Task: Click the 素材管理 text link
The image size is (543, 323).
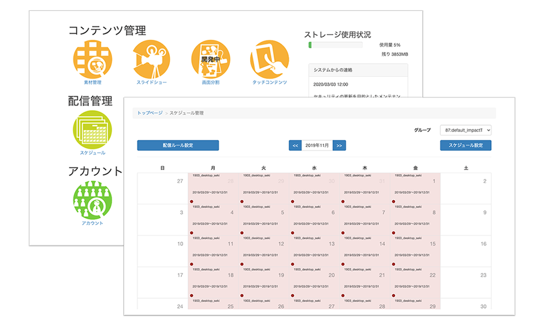Action: coord(92,82)
